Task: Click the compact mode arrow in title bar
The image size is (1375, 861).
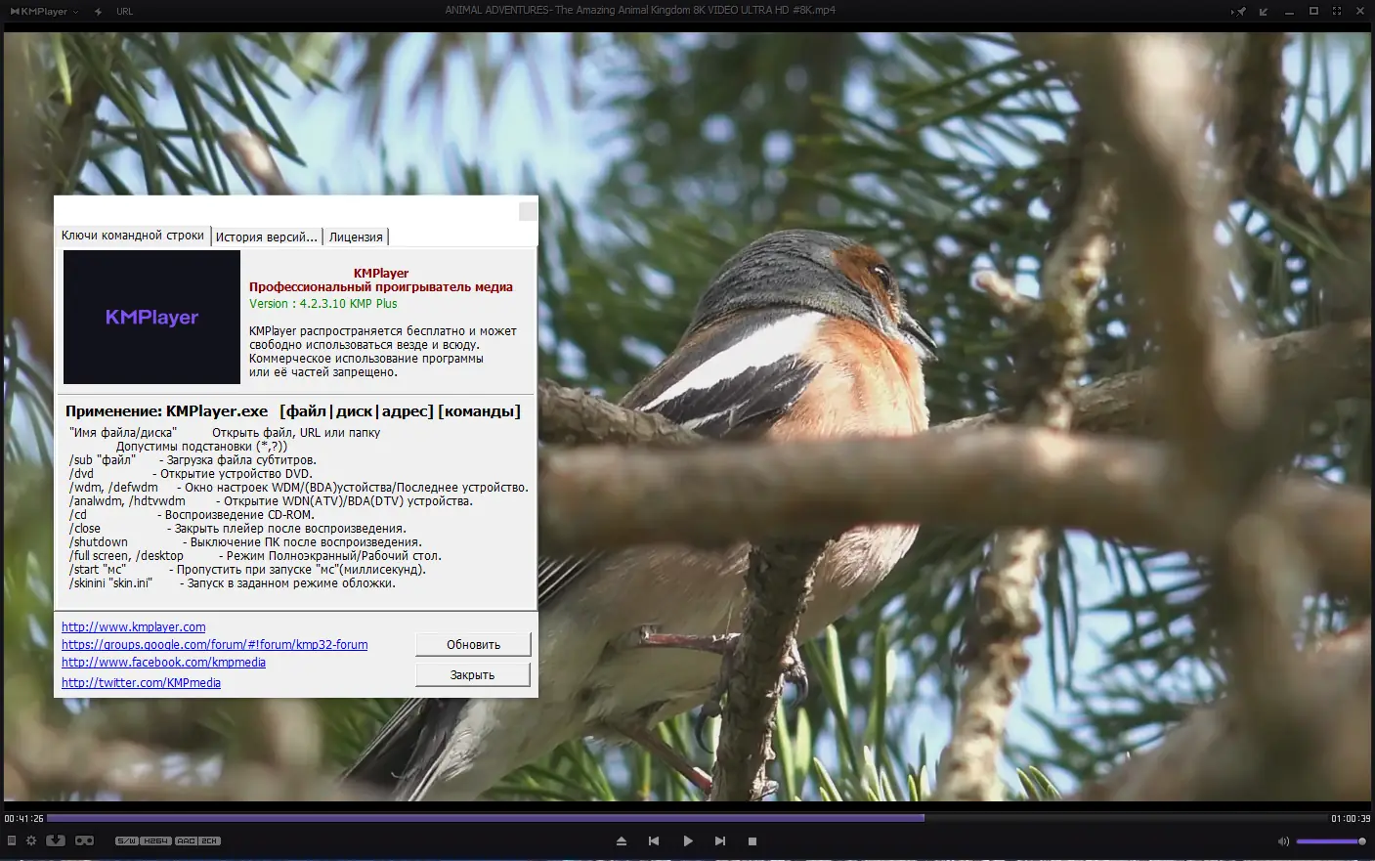Action: tap(1262, 11)
